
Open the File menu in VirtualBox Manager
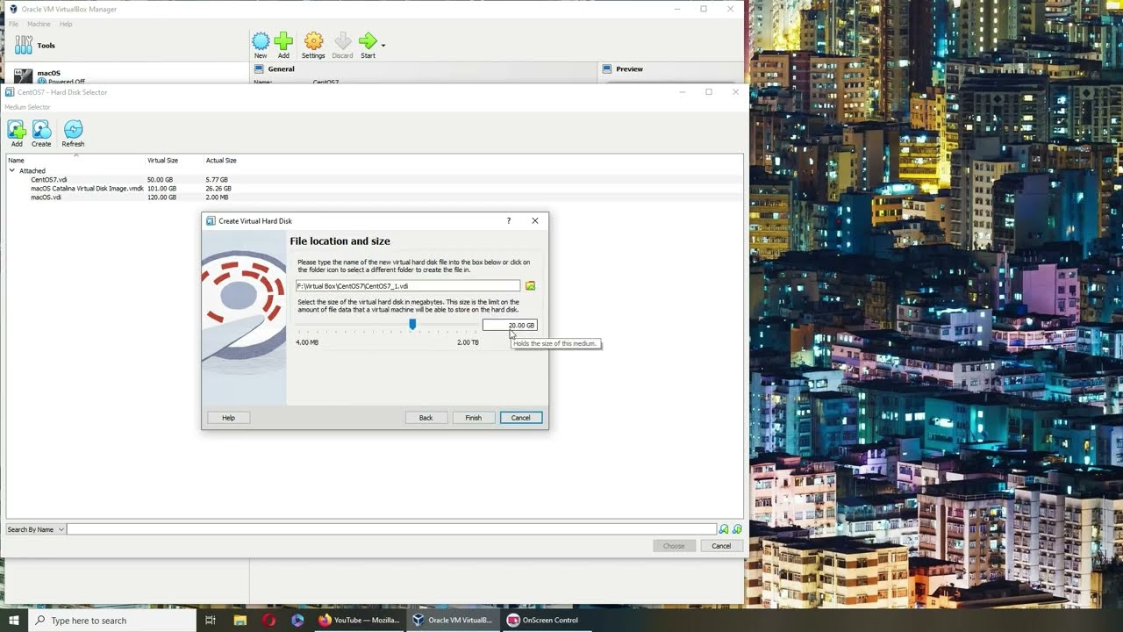coord(13,24)
